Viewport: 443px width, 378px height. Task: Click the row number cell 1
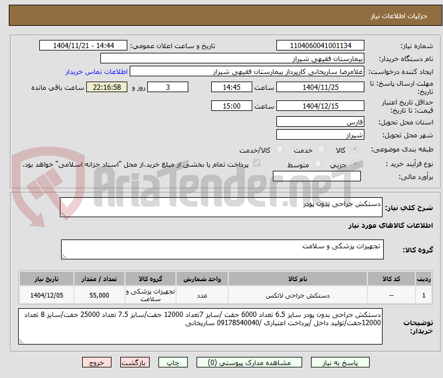click(424, 295)
